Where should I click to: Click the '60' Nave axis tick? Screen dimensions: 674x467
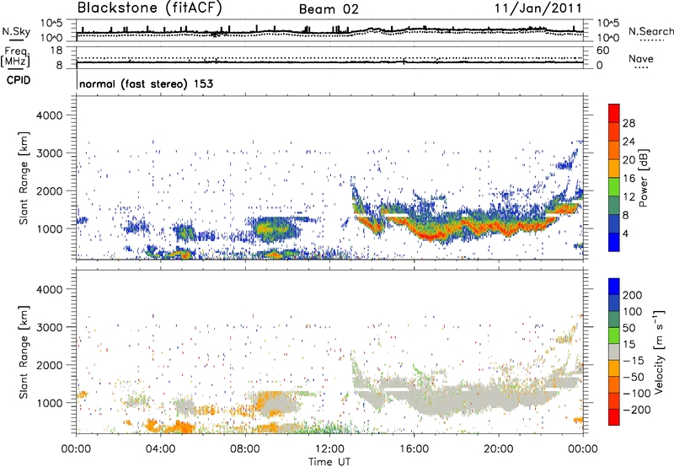pyautogui.click(x=602, y=51)
